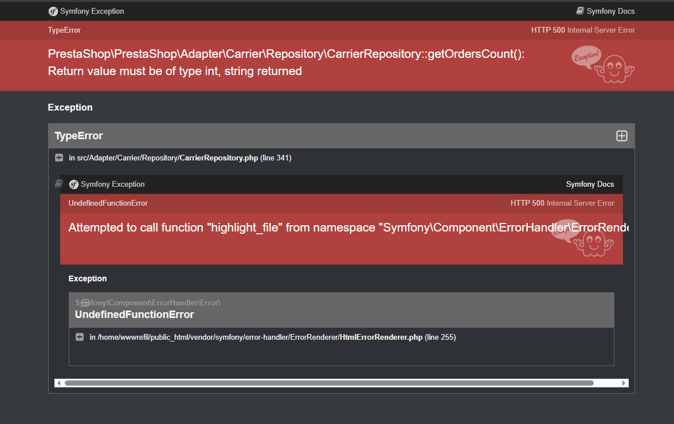Click the highlight_file error message text
The height and width of the screenshot is (424, 674).
pyautogui.click(x=348, y=227)
